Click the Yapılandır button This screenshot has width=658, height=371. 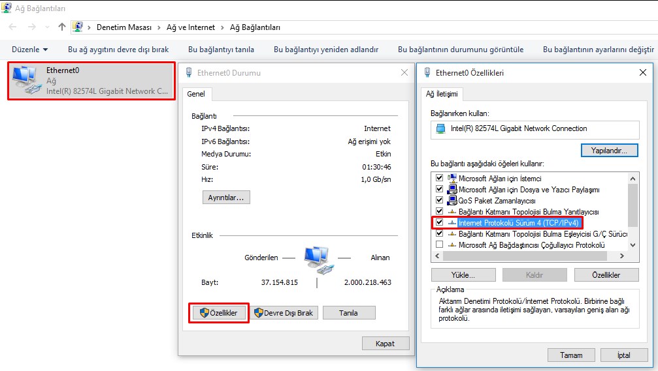(609, 150)
